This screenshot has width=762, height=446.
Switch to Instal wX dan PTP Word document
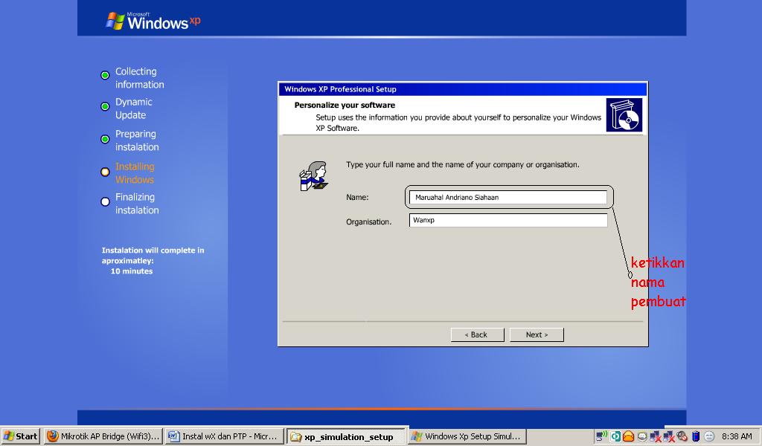click(223, 436)
